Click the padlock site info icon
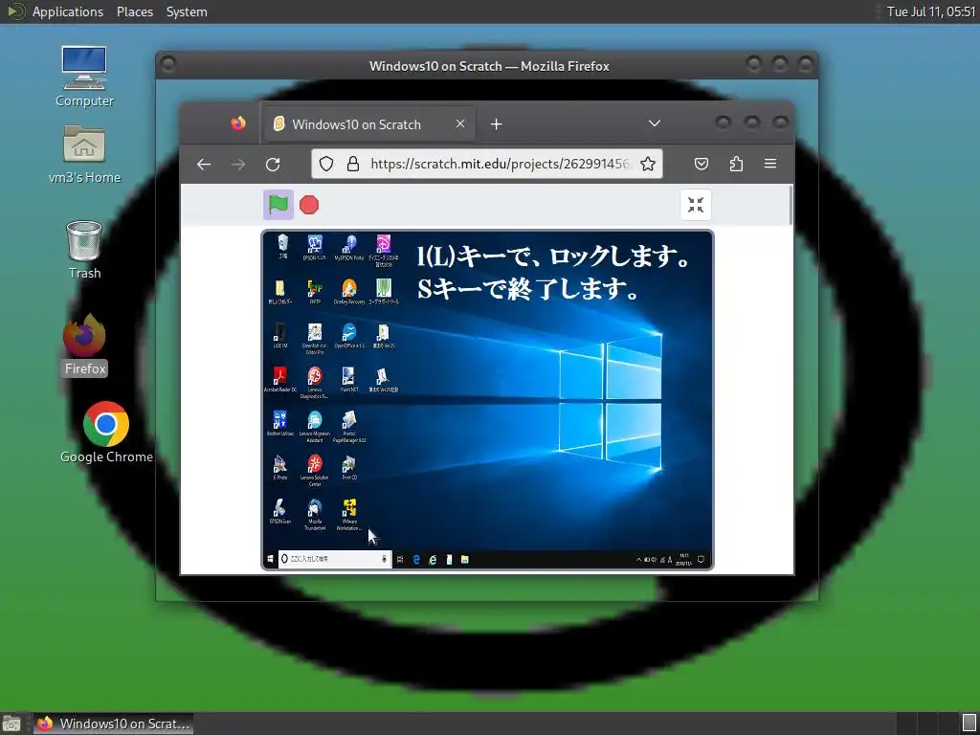 coord(353,164)
